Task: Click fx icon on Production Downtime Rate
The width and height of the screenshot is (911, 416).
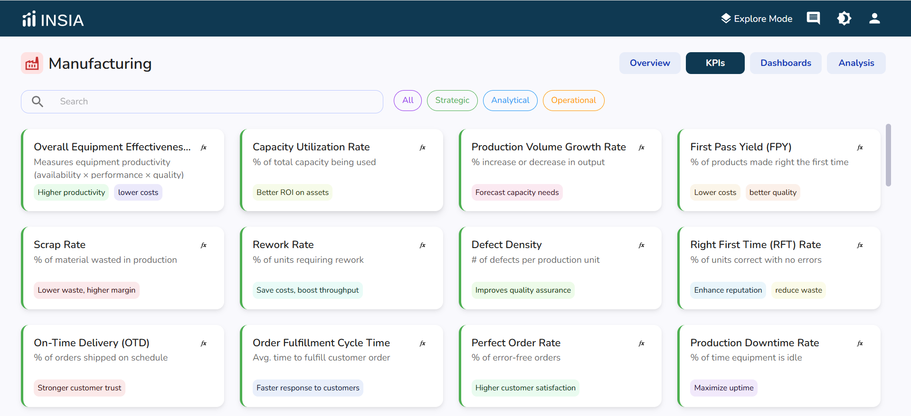Action: pyautogui.click(x=860, y=343)
